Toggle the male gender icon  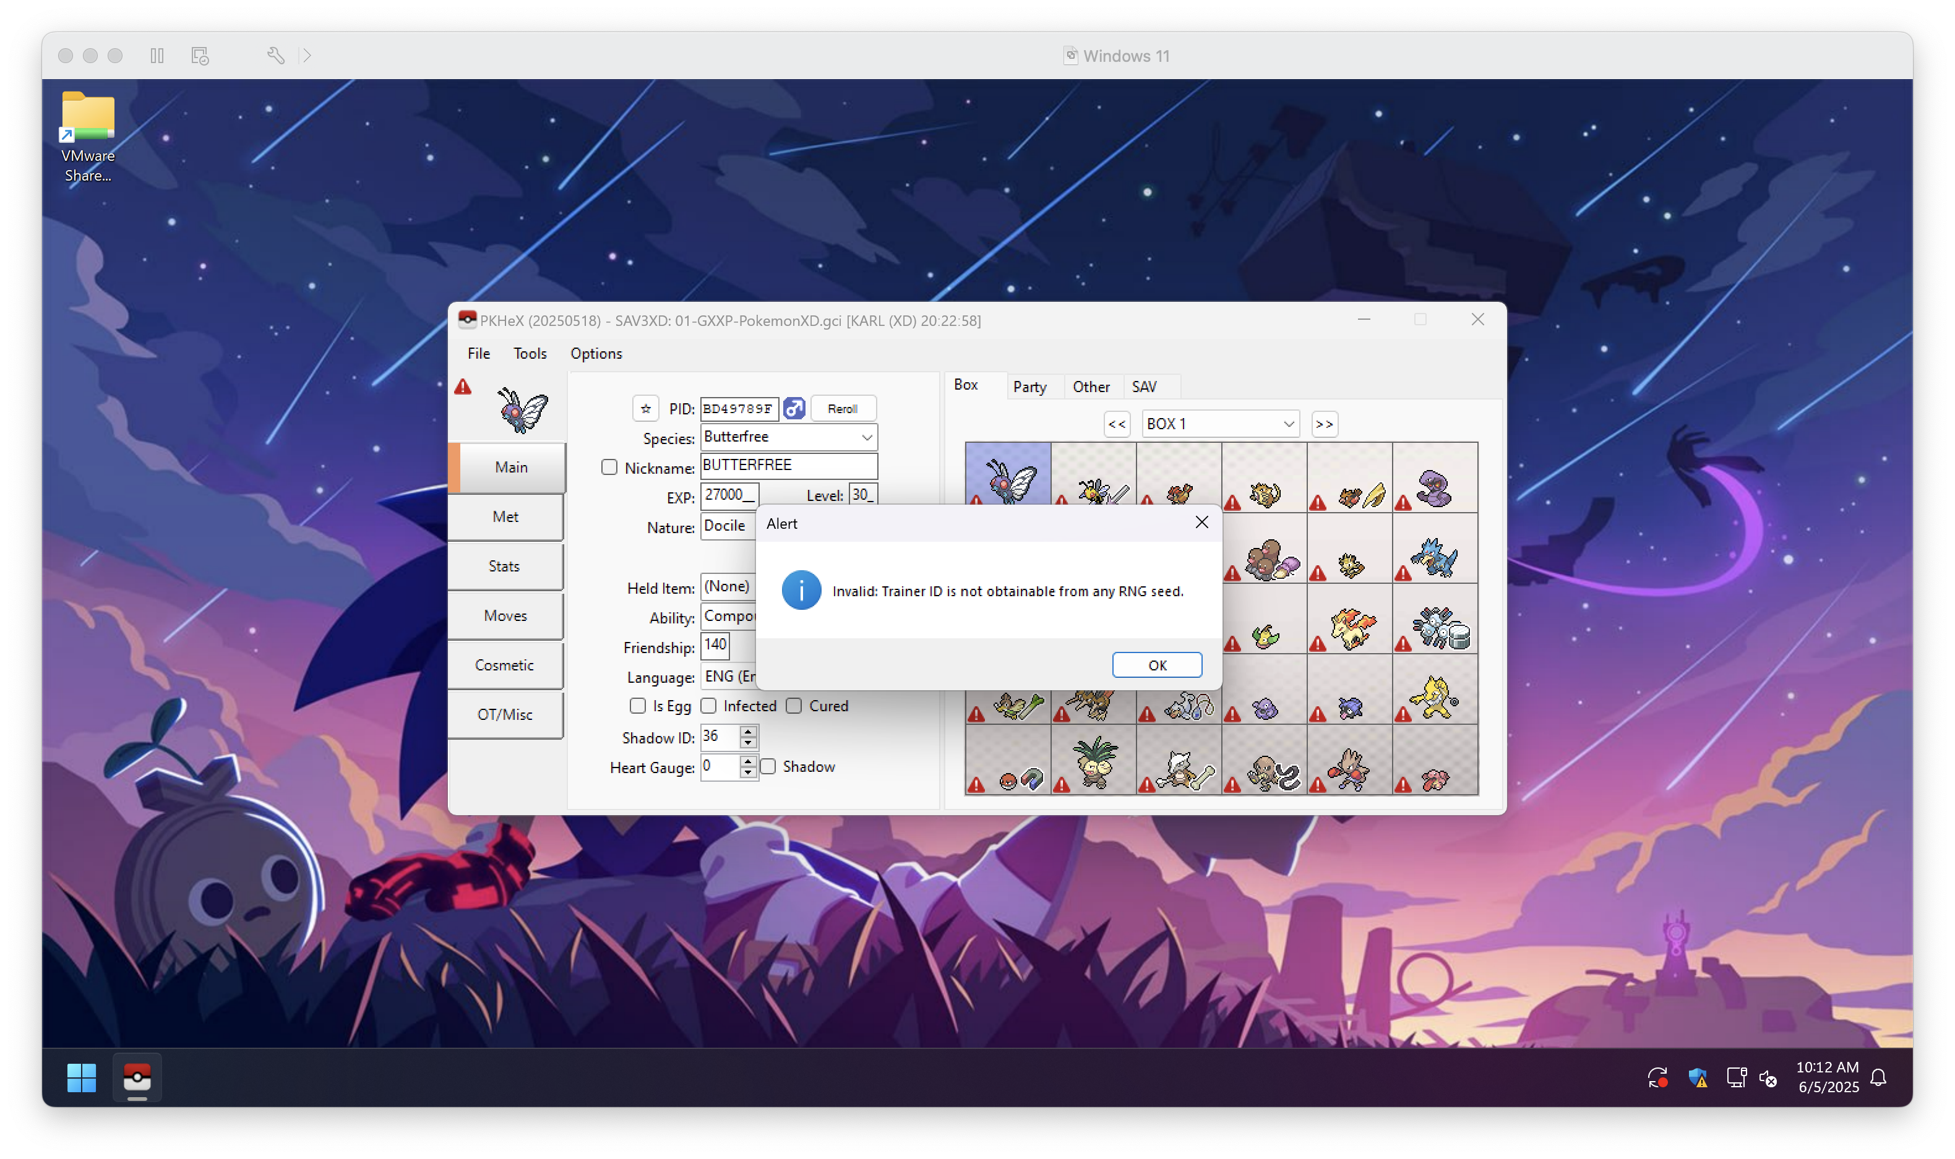point(794,408)
